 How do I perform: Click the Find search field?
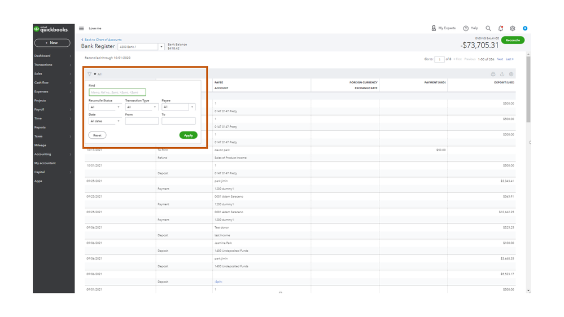pos(117,93)
